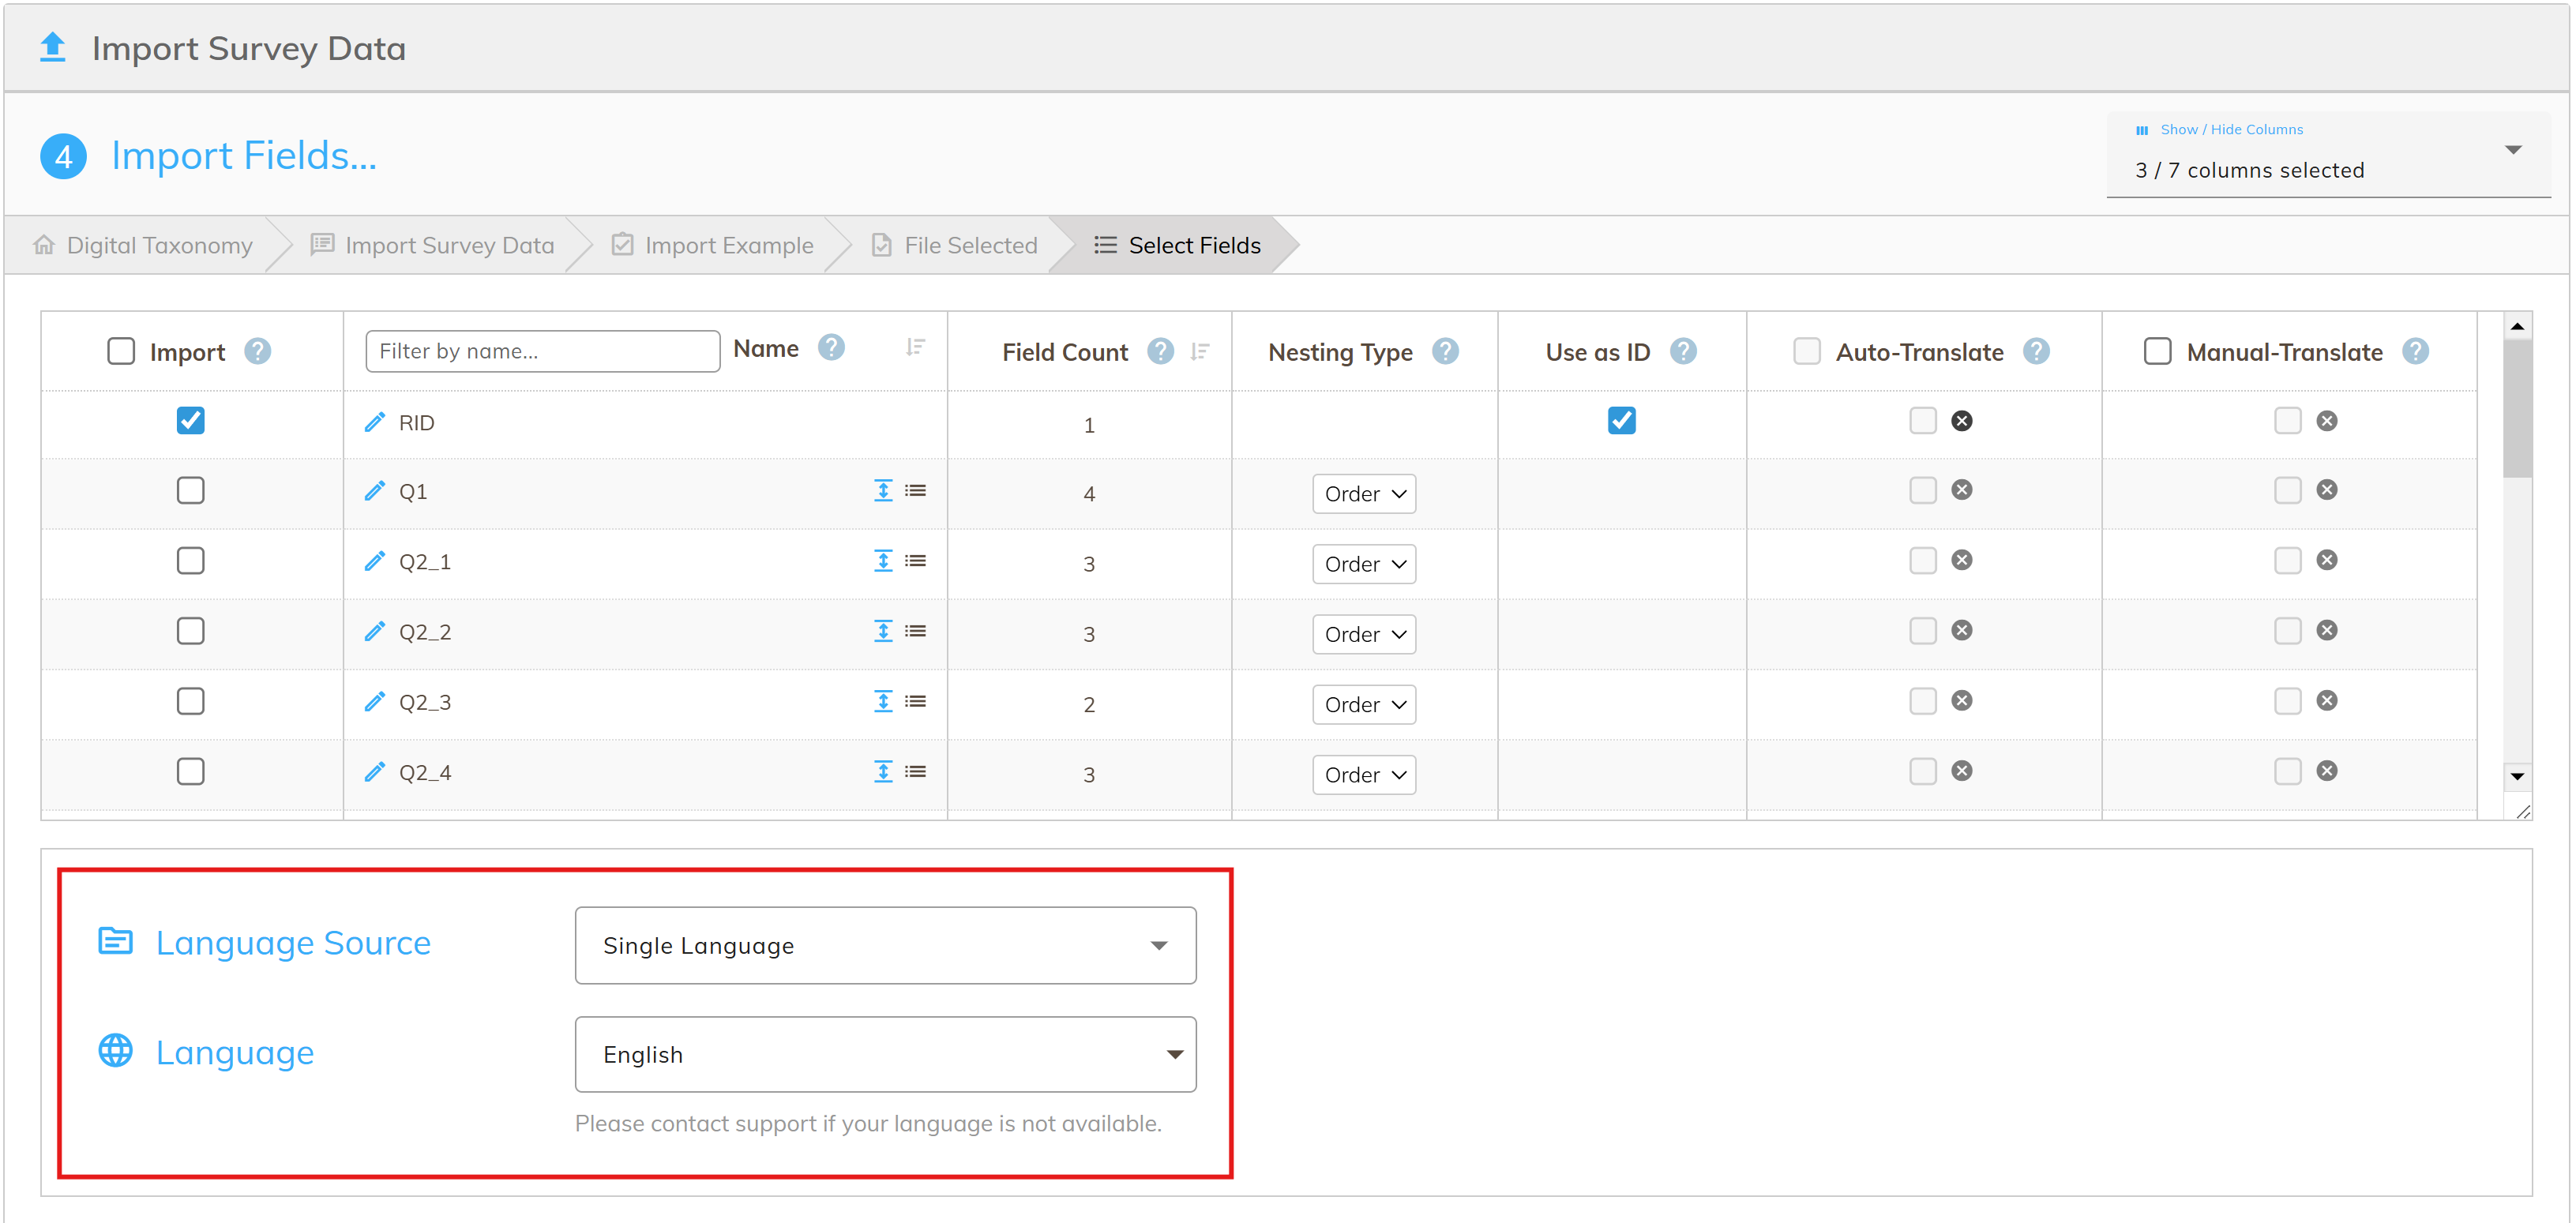Tick the Manual-Translate header checkbox
The height and width of the screenshot is (1223, 2576).
2157,352
